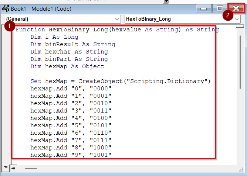
Task: Open the HexToBinary_Long procedure dropdown
Action: [183, 19]
